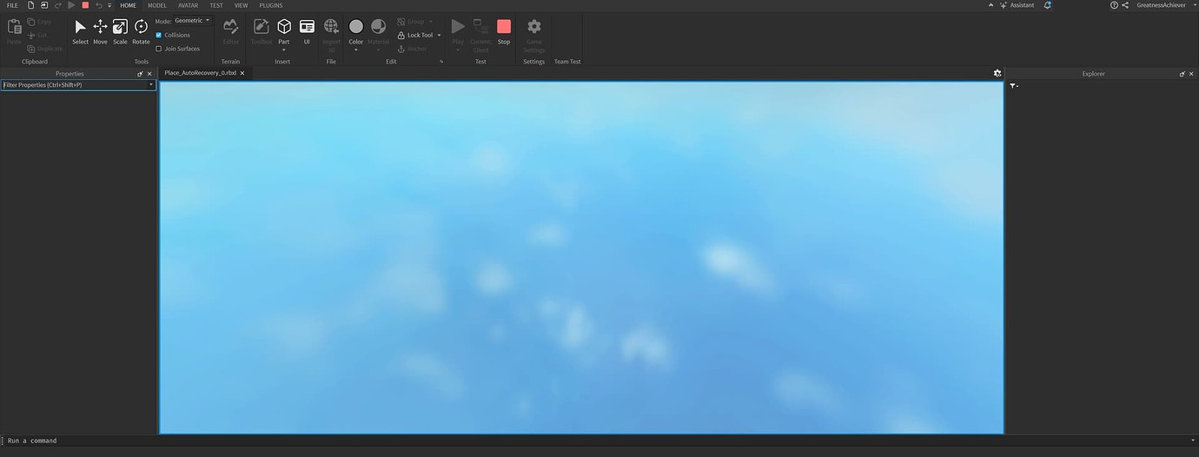The image size is (1199, 457).
Task: Switch to the AVATAR ribbon tab
Action: 188,5
